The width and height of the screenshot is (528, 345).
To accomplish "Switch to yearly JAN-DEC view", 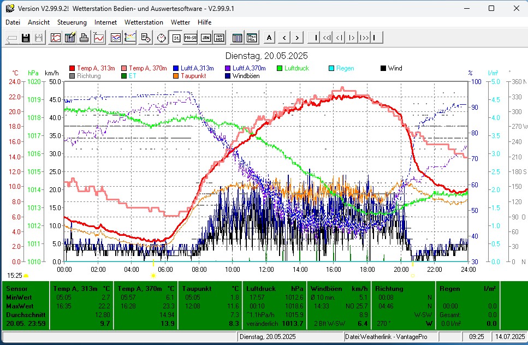I will coord(219,38).
